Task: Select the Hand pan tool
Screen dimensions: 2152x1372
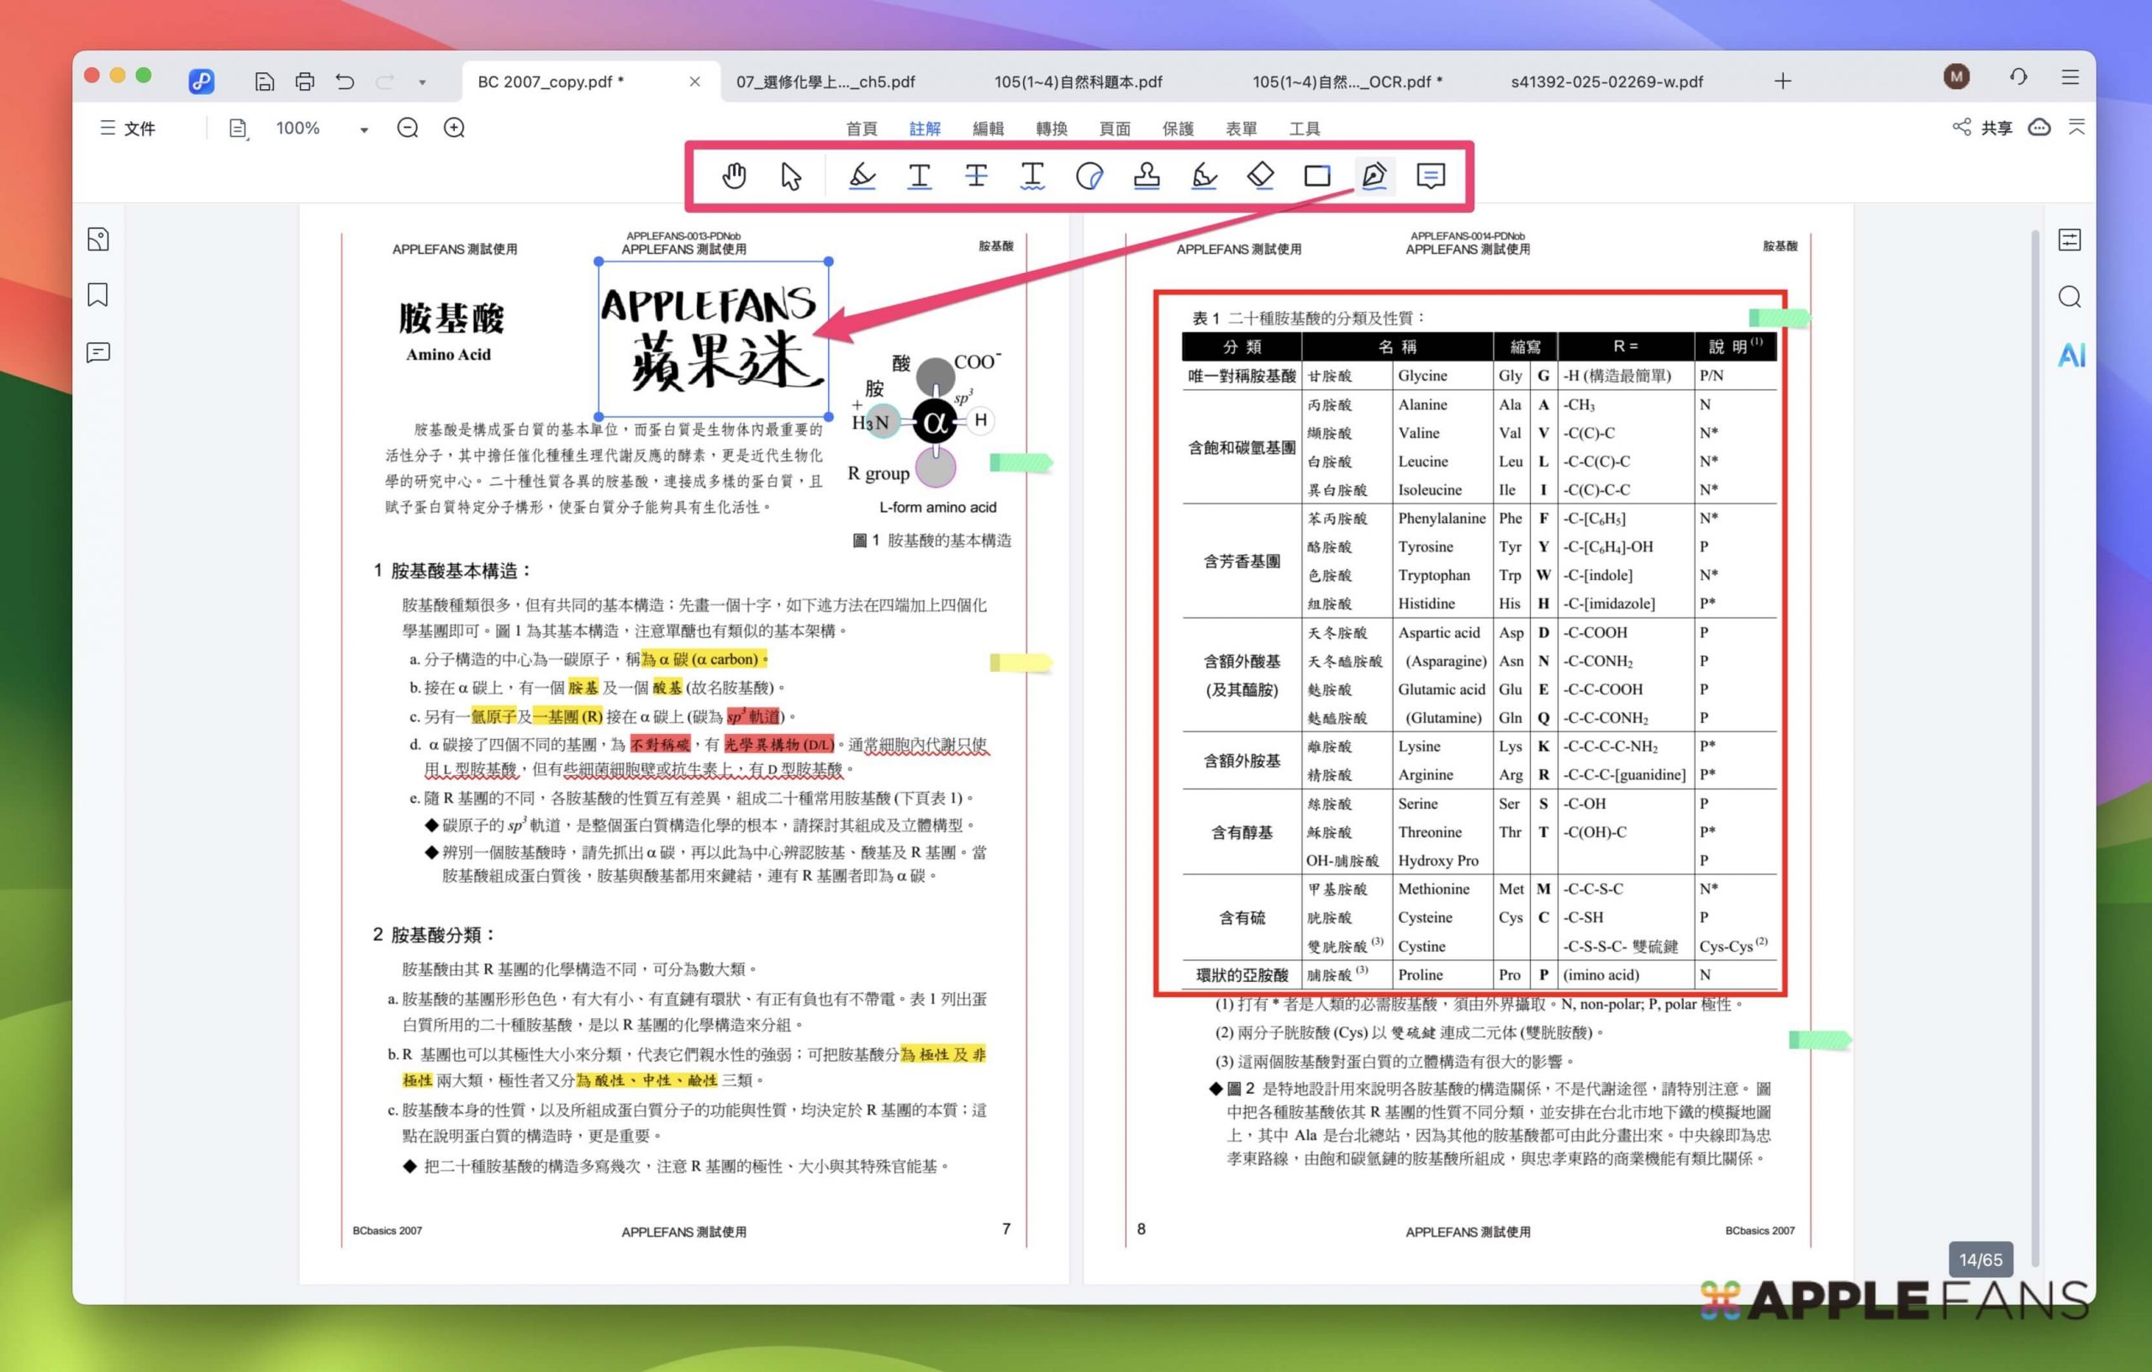Action: 735,176
